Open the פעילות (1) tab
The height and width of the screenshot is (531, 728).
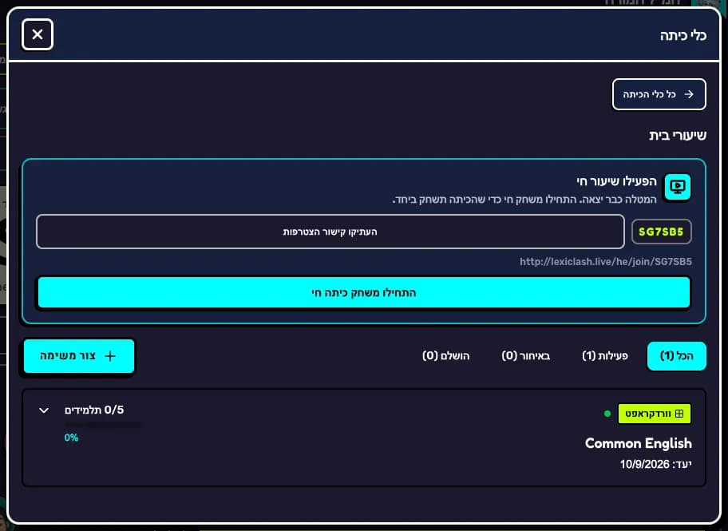605,356
